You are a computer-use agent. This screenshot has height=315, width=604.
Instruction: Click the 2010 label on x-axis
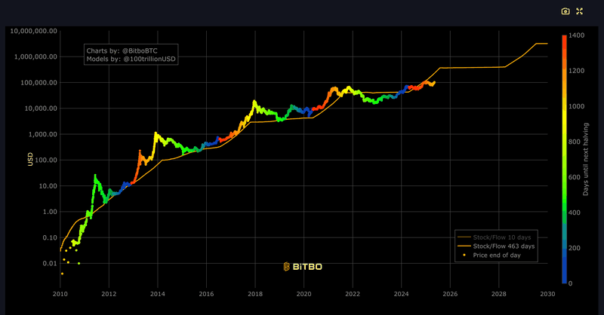click(60, 294)
